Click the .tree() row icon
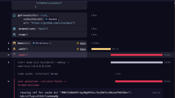Image resolution: width=175 pixels, height=98 pixels. (14, 35)
